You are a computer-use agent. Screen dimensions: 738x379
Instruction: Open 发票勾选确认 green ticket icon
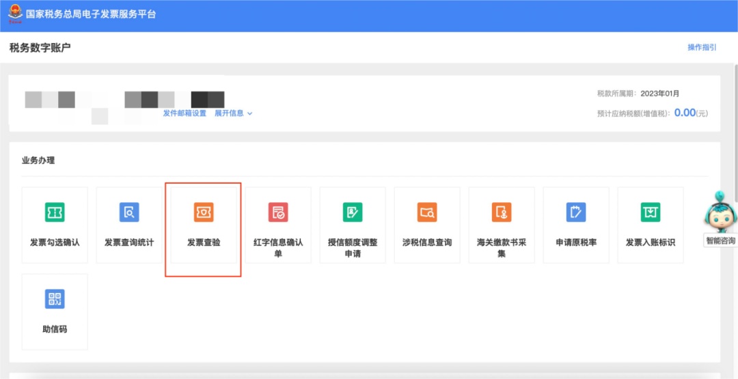click(55, 212)
